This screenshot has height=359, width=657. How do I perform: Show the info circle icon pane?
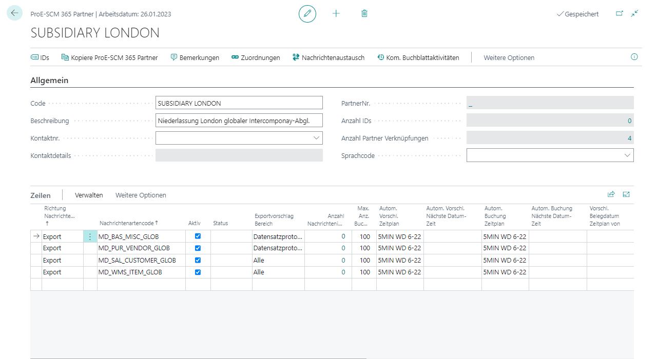pos(634,57)
